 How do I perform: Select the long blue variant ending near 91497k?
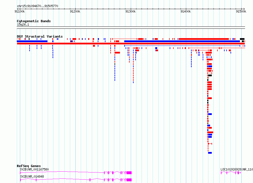click(x=182, y=41)
